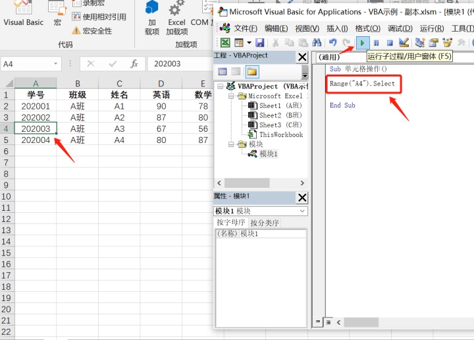Close the 属性 - 模块1 panel
474x340 pixels.
click(302, 198)
